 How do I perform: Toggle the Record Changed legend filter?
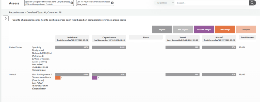point(204,30)
